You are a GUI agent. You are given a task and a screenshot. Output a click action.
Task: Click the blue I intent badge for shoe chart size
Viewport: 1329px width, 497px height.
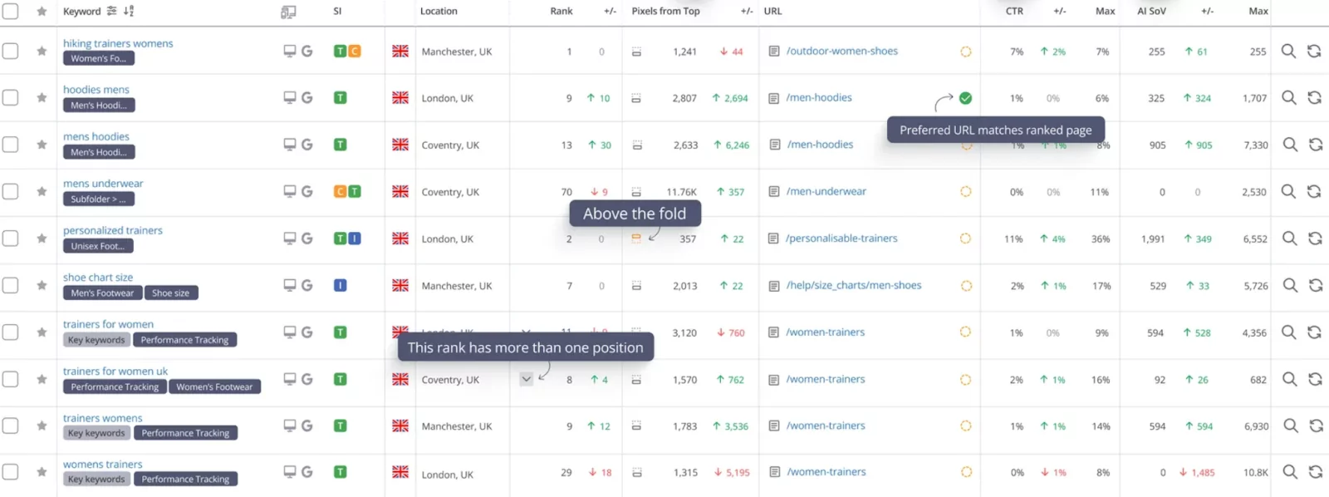[x=340, y=285]
